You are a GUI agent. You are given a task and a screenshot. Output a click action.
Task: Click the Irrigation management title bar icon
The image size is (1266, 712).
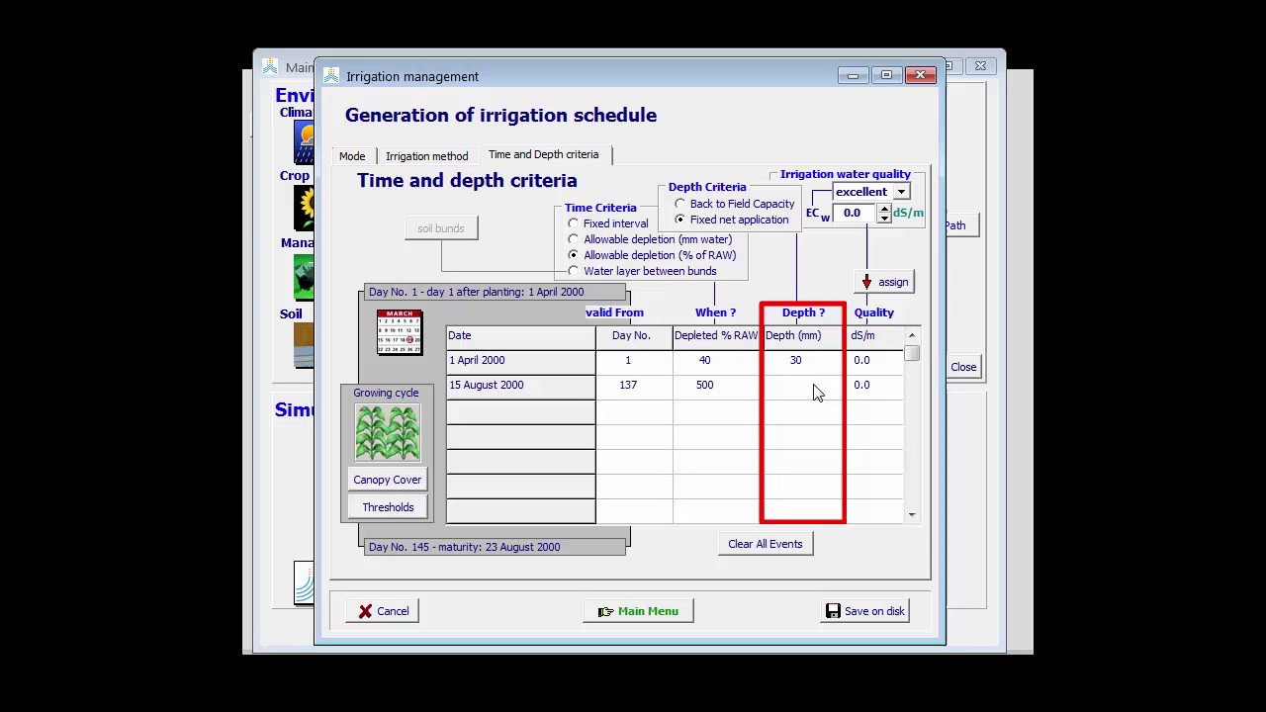coord(331,76)
